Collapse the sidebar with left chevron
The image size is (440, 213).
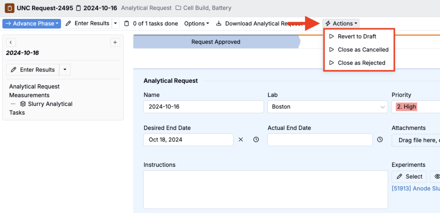[11, 42]
